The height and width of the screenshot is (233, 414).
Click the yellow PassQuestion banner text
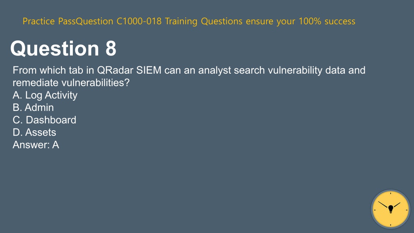coord(189,21)
